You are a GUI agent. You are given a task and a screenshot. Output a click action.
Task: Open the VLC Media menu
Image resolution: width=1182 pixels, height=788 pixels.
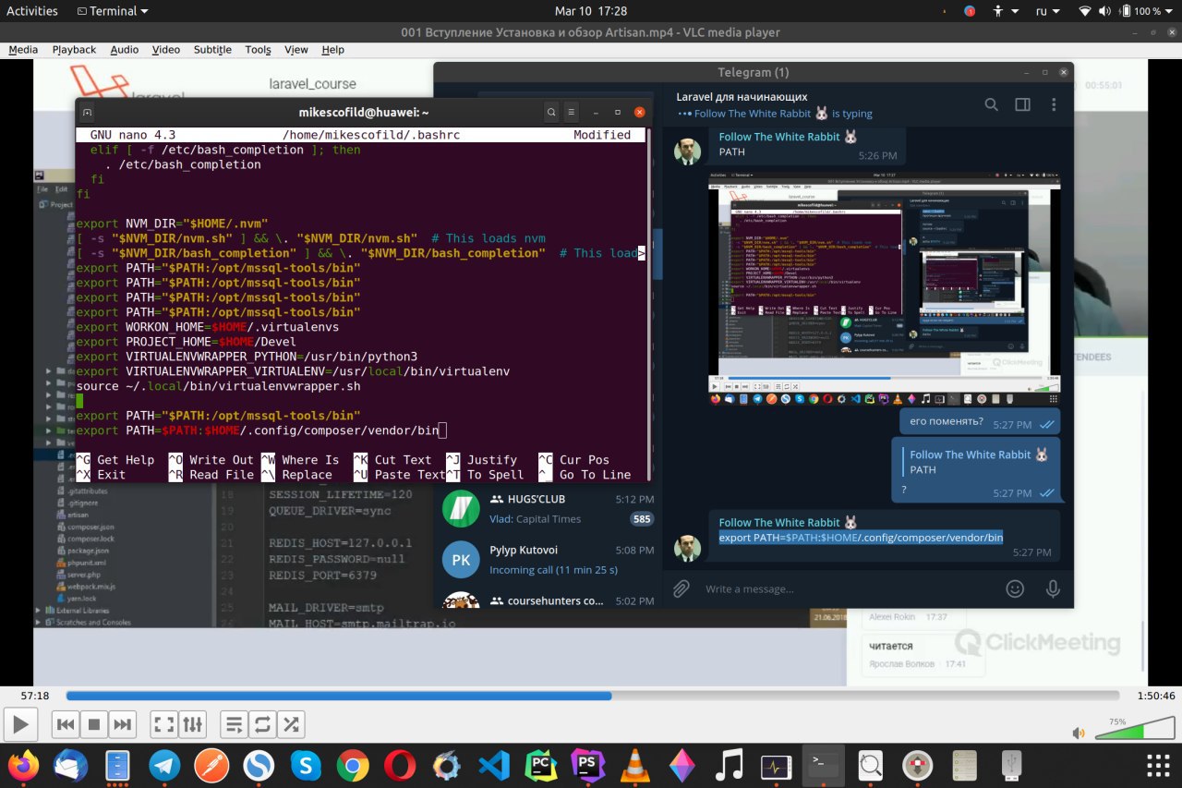pyautogui.click(x=23, y=50)
